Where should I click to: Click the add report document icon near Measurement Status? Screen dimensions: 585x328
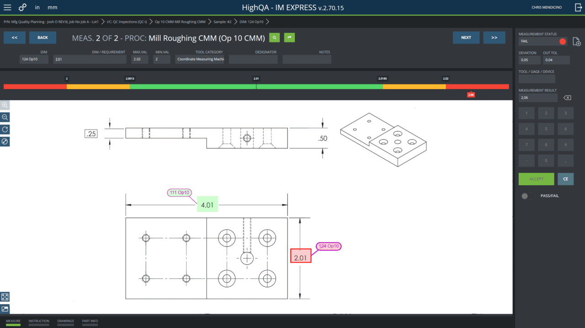(576, 41)
